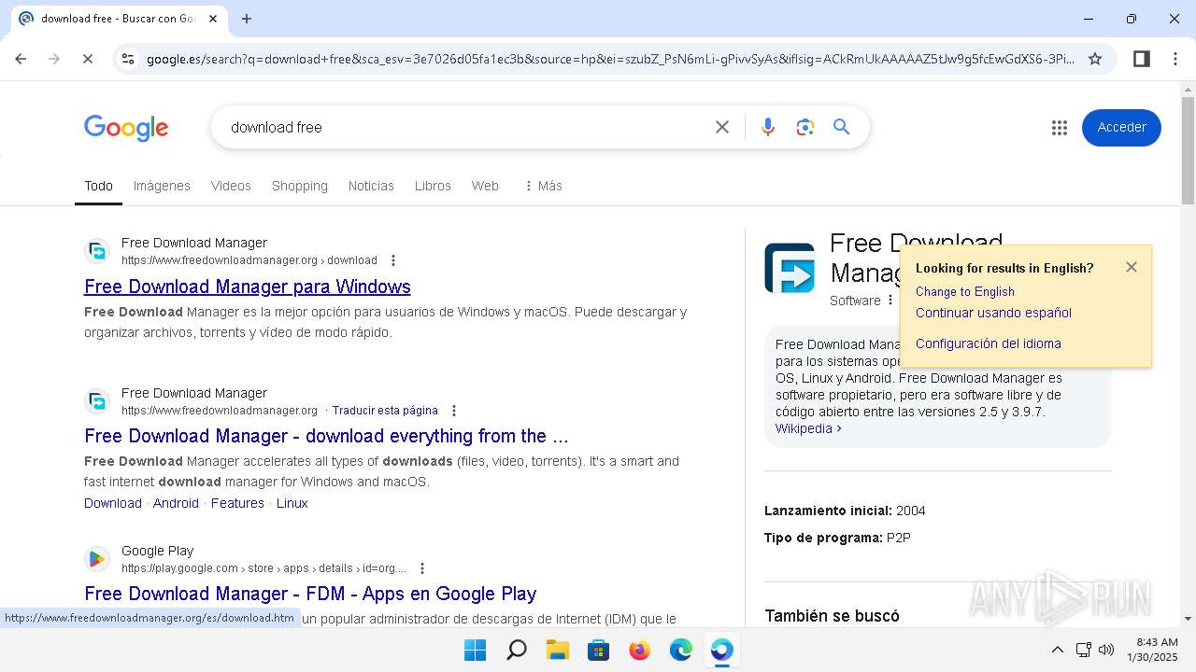
Task: Open 'Free Download Manager - FDM - Apps en Google Play'
Action: (x=310, y=594)
